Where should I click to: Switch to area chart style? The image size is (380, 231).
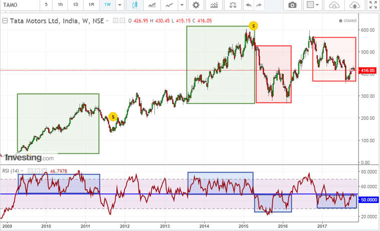(x=152, y=5)
